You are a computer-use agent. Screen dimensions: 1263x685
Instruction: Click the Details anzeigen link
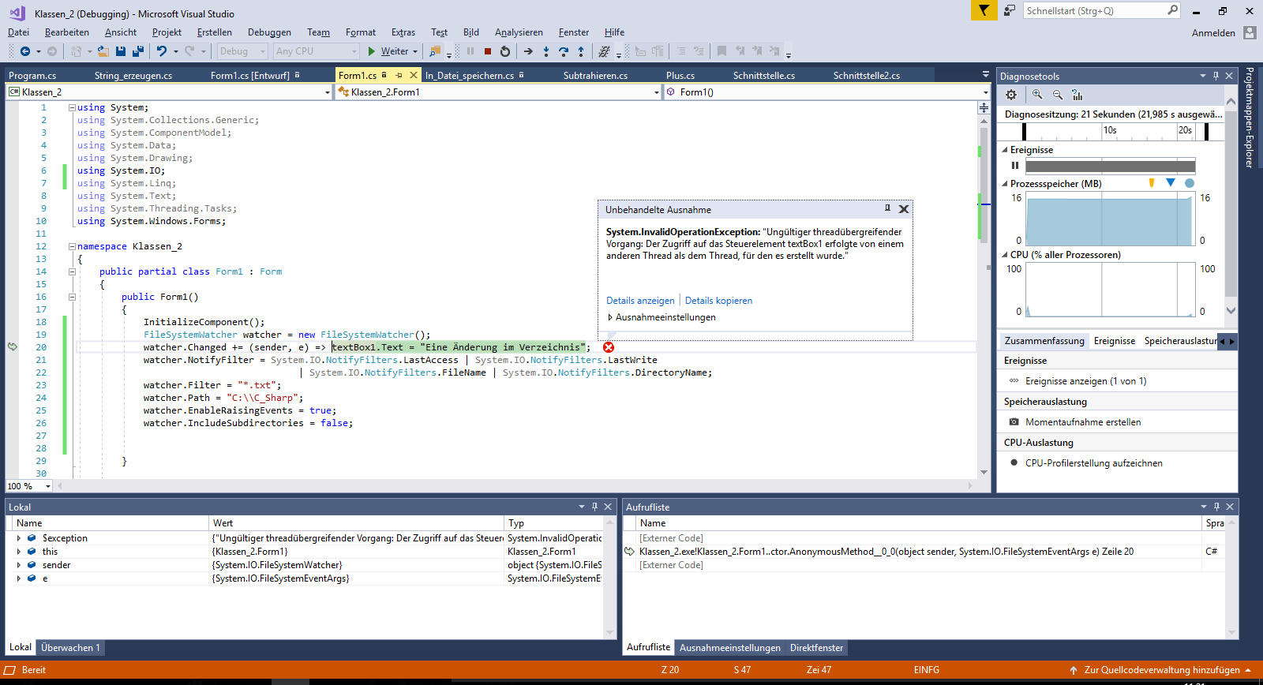(640, 301)
